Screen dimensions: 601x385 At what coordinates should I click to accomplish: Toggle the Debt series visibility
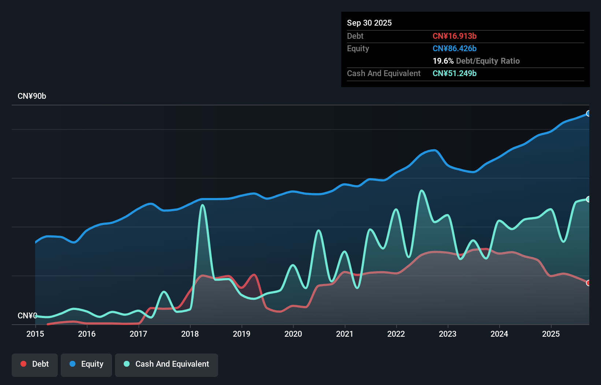pyautogui.click(x=35, y=364)
